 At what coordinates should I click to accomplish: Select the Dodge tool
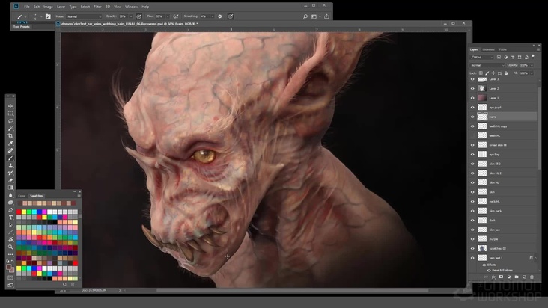point(10,203)
